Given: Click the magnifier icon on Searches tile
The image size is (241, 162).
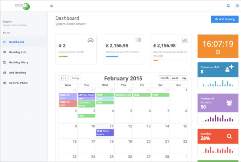Looking at the screenshot, I should click(x=229, y=136).
